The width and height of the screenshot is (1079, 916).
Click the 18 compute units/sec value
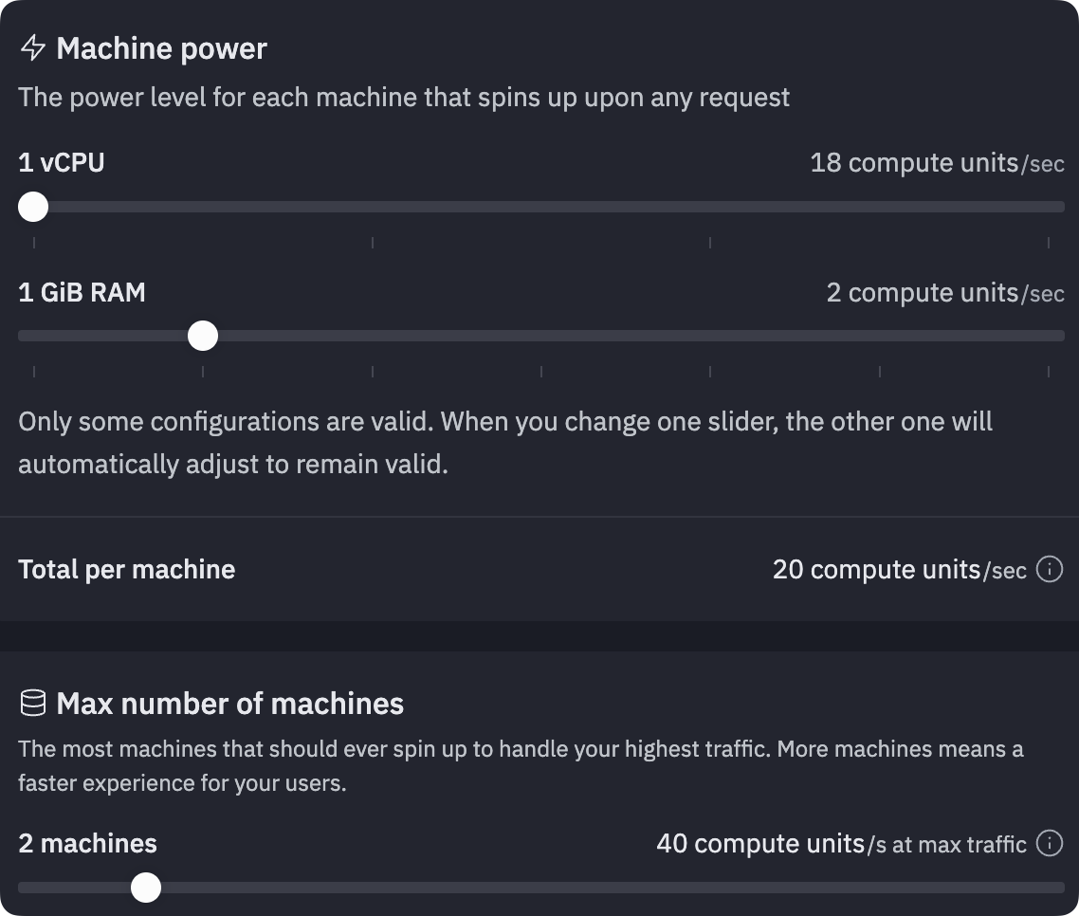tap(937, 162)
